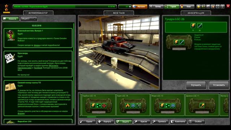Click the friends icon beside the gold star
Screen dimensions: 231x130
coord(203,6)
